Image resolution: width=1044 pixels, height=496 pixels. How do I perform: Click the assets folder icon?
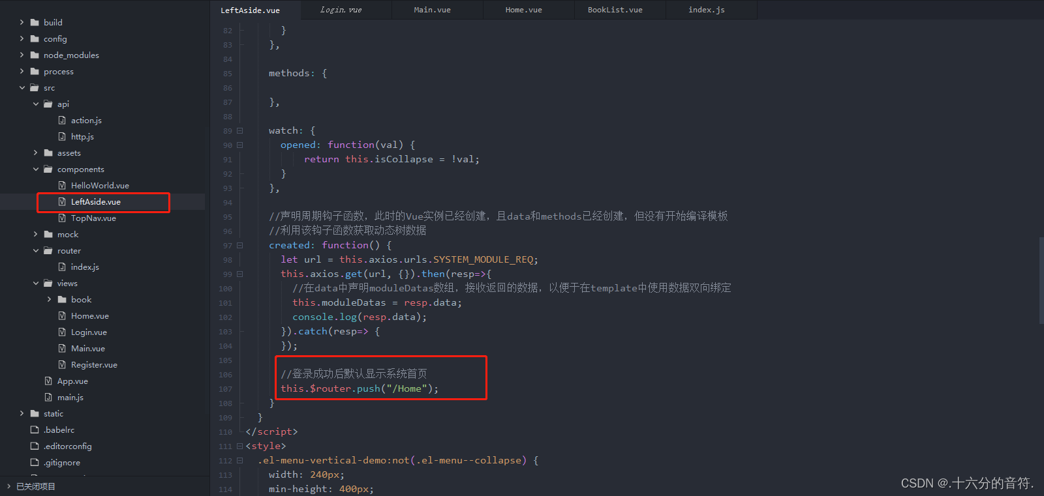[x=48, y=153]
